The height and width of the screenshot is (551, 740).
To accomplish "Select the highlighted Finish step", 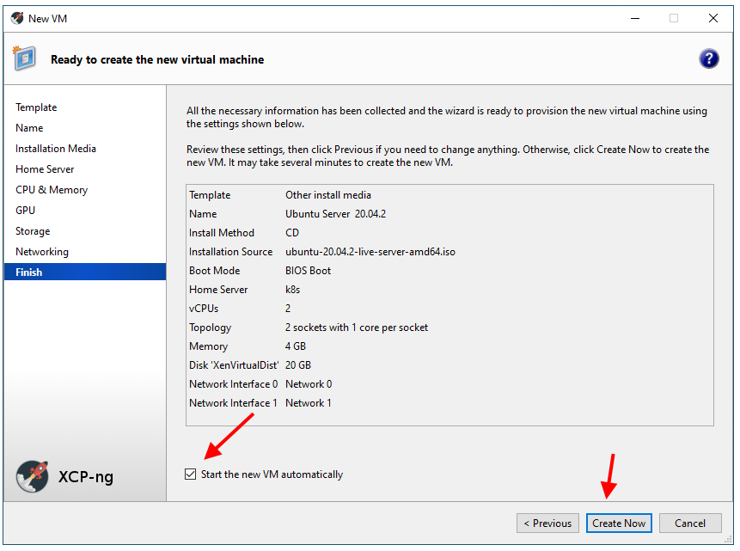I will pyautogui.click(x=29, y=272).
